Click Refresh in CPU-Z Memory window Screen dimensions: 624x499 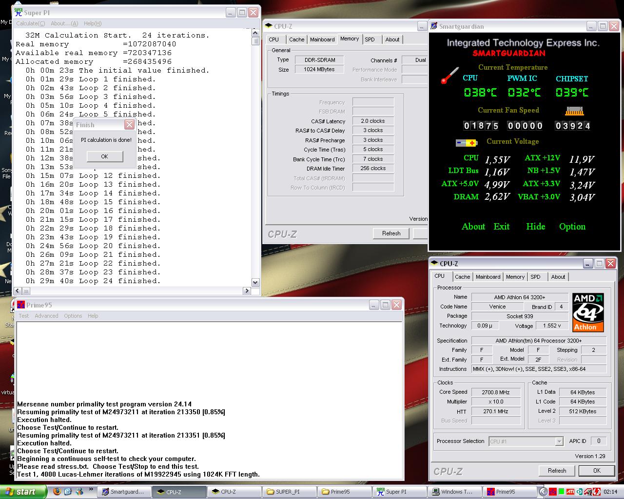391,233
